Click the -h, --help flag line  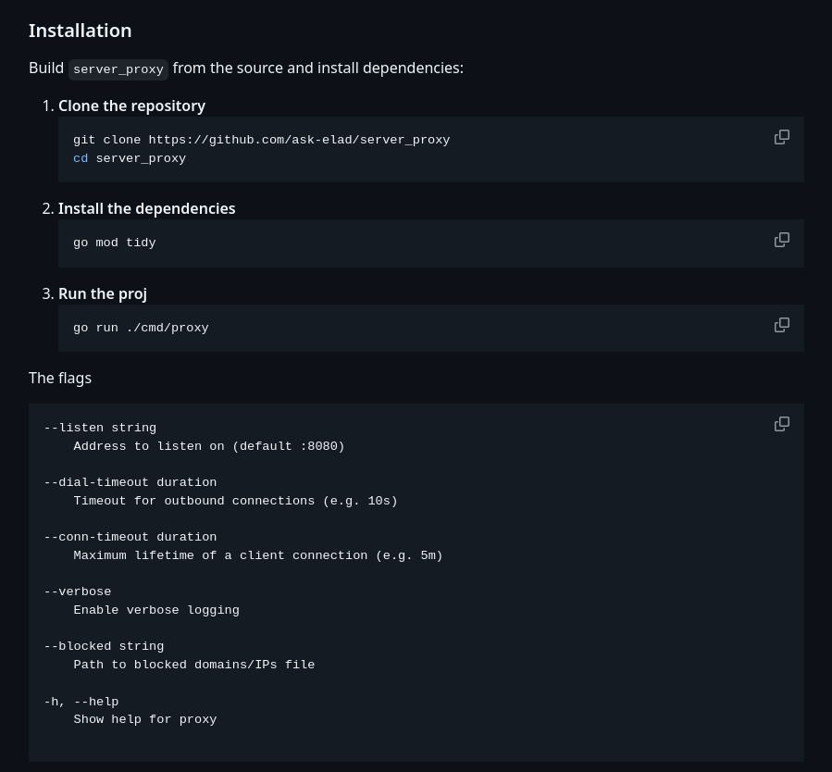tap(81, 702)
